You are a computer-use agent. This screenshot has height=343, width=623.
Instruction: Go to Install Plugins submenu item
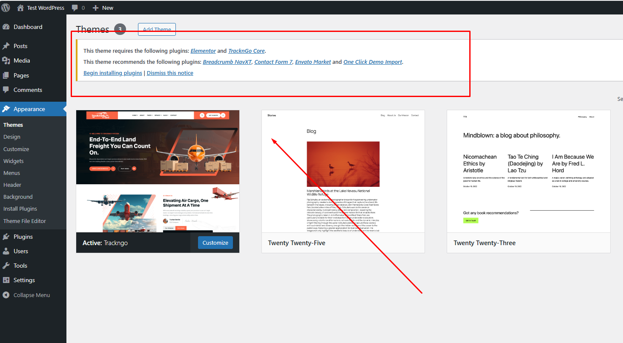20,209
